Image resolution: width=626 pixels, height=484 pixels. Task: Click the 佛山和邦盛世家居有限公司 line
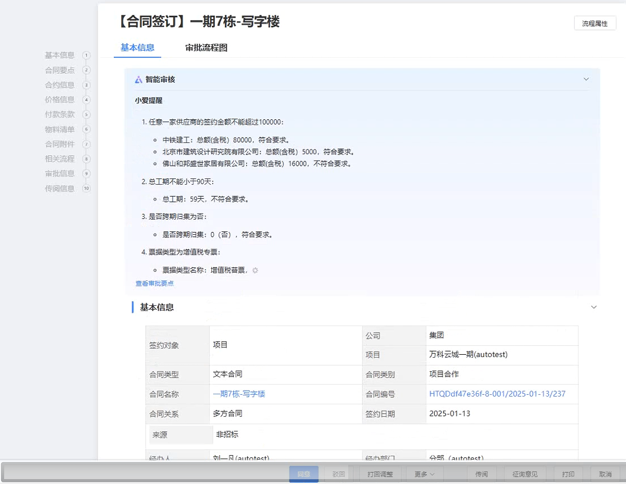257,163
